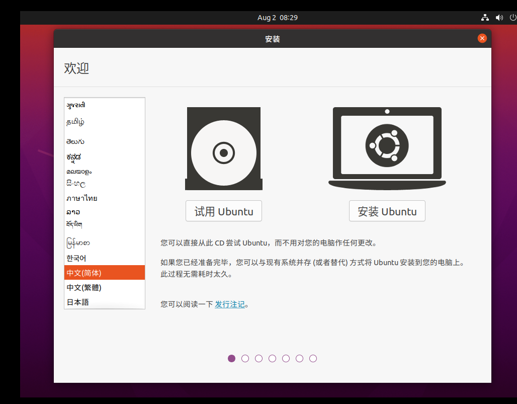Select தமிழ் in the language list

point(105,122)
